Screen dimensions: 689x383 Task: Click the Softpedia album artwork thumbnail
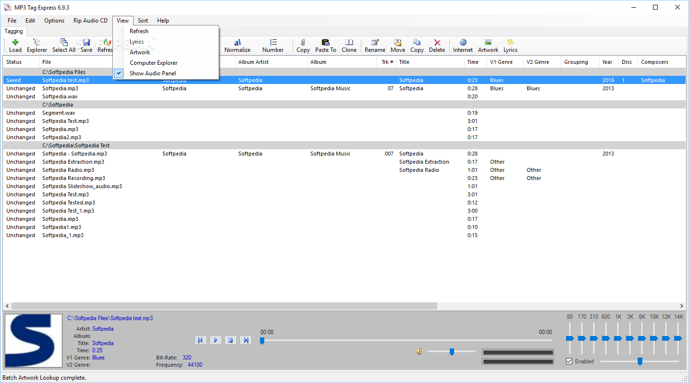pyautogui.click(x=33, y=341)
